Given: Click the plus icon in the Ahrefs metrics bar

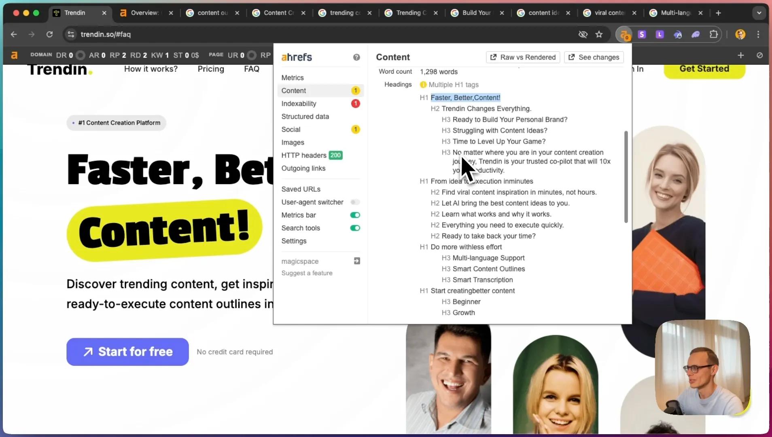Looking at the screenshot, I should (740, 55).
